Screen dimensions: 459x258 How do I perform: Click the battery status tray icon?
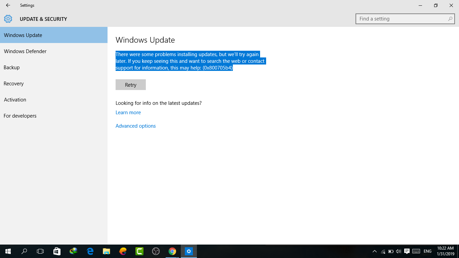391,251
